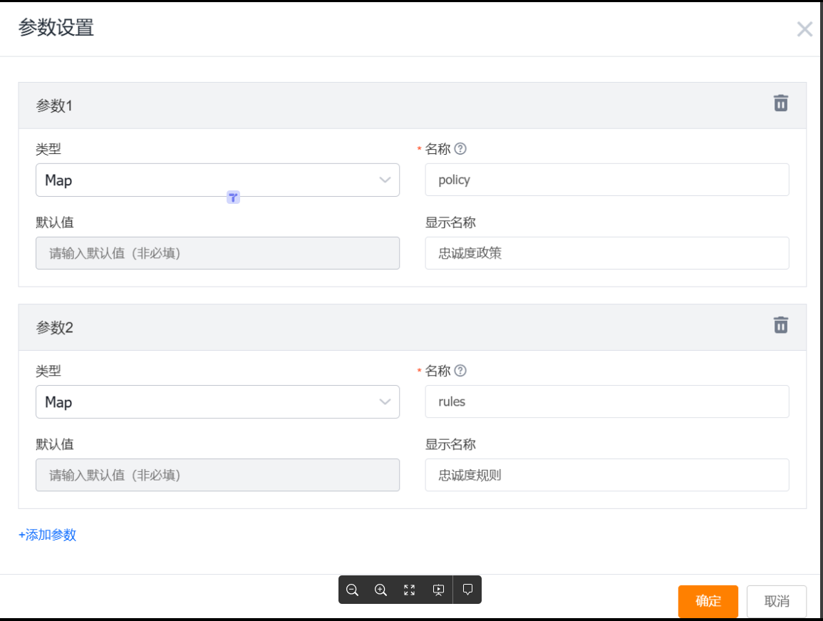Viewport: 823px width, 621px height.
Task: Click the 参数1 section header
Action: tap(412, 106)
